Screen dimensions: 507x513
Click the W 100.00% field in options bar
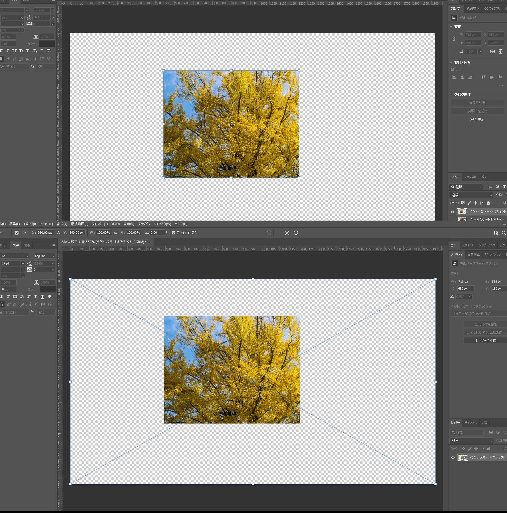103,233
